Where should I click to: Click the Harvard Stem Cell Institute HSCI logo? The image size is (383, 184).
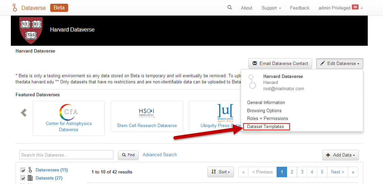(147, 113)
